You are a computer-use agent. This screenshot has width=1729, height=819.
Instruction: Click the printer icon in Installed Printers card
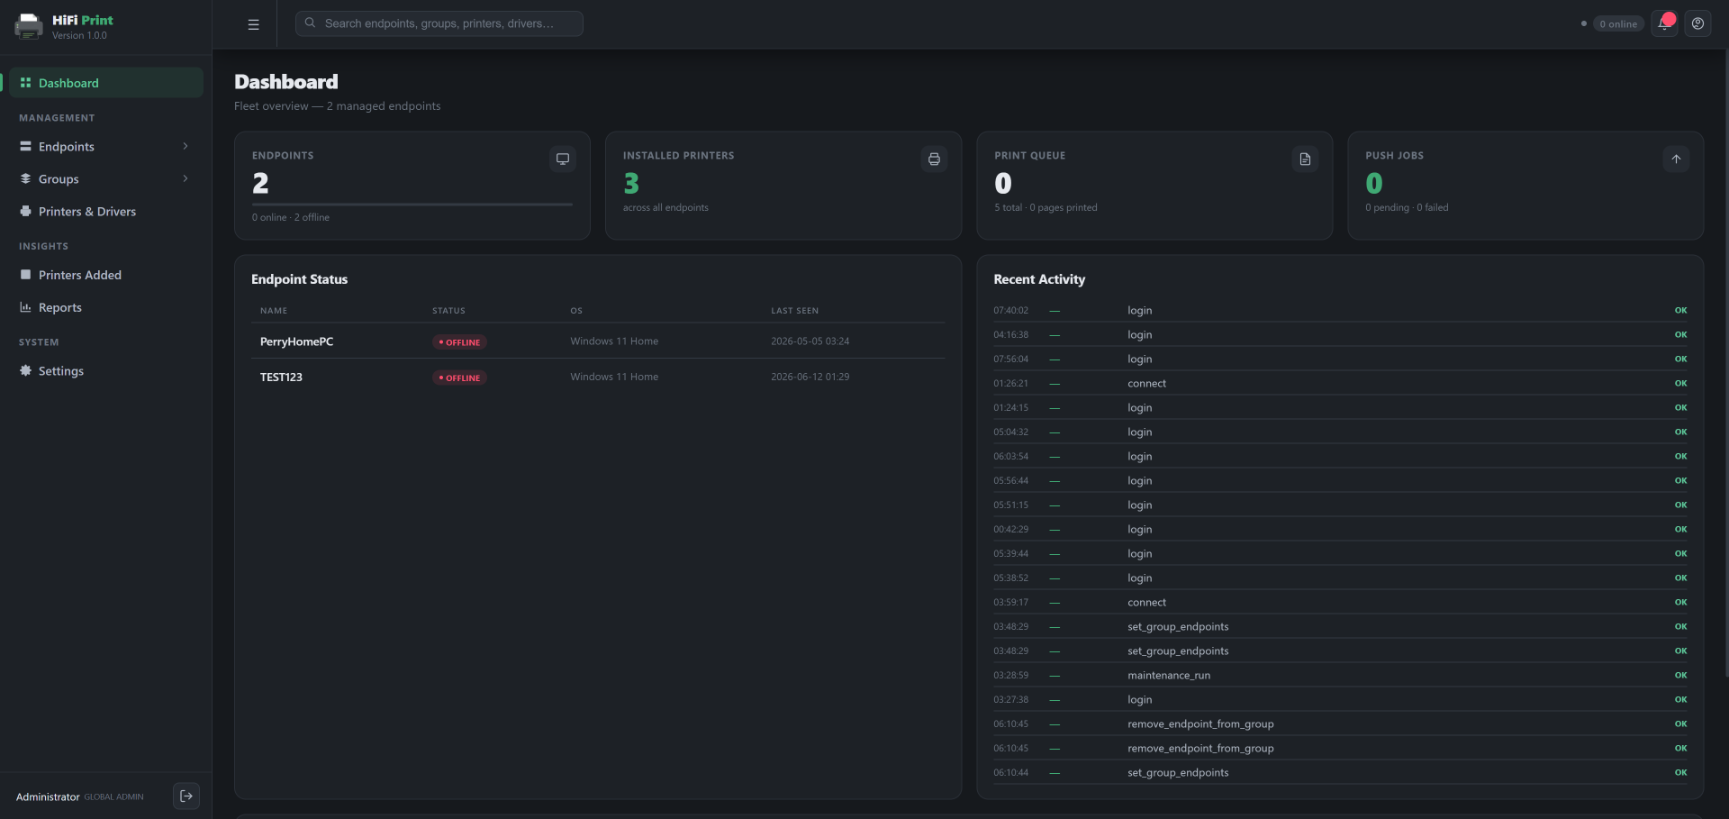click(934, 159)
